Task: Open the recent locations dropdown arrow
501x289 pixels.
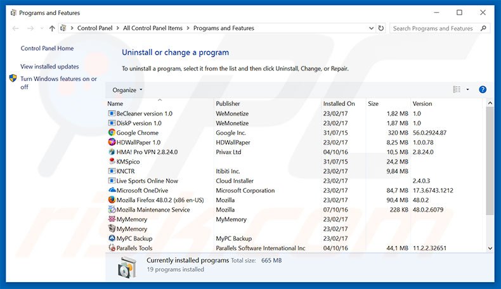Action: (x=42, y=29)
